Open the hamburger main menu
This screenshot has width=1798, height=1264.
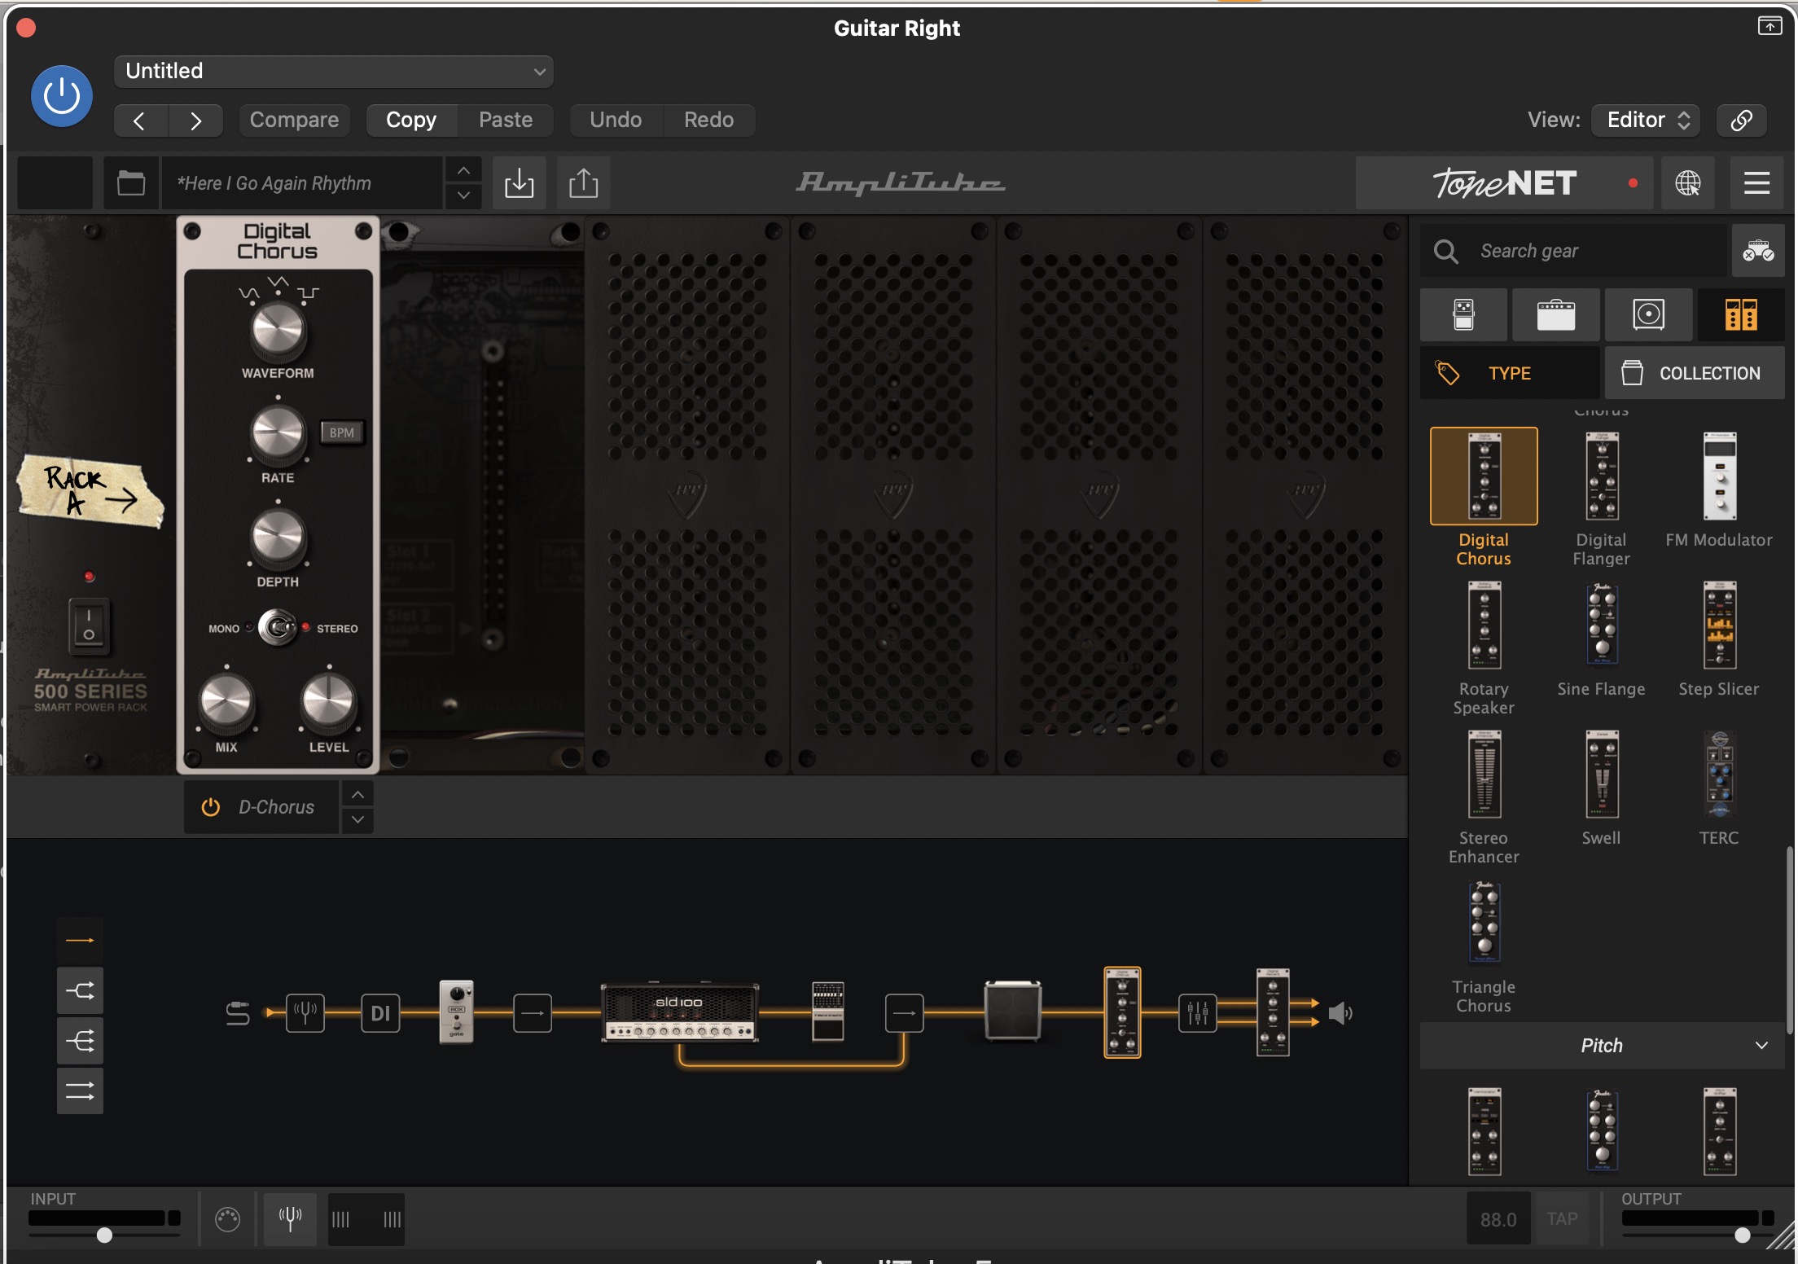pyautogui.click(x=1756, y=183)
